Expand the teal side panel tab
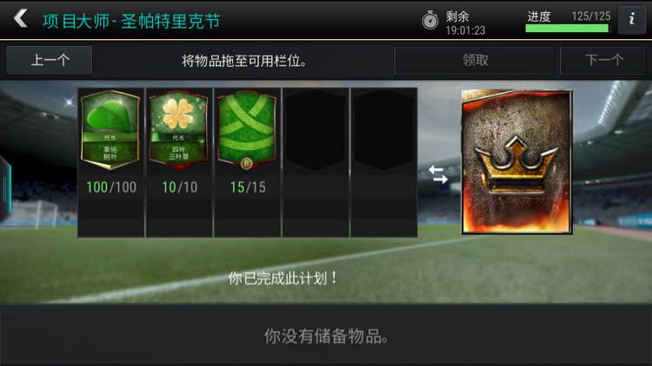 click(5, 189)
